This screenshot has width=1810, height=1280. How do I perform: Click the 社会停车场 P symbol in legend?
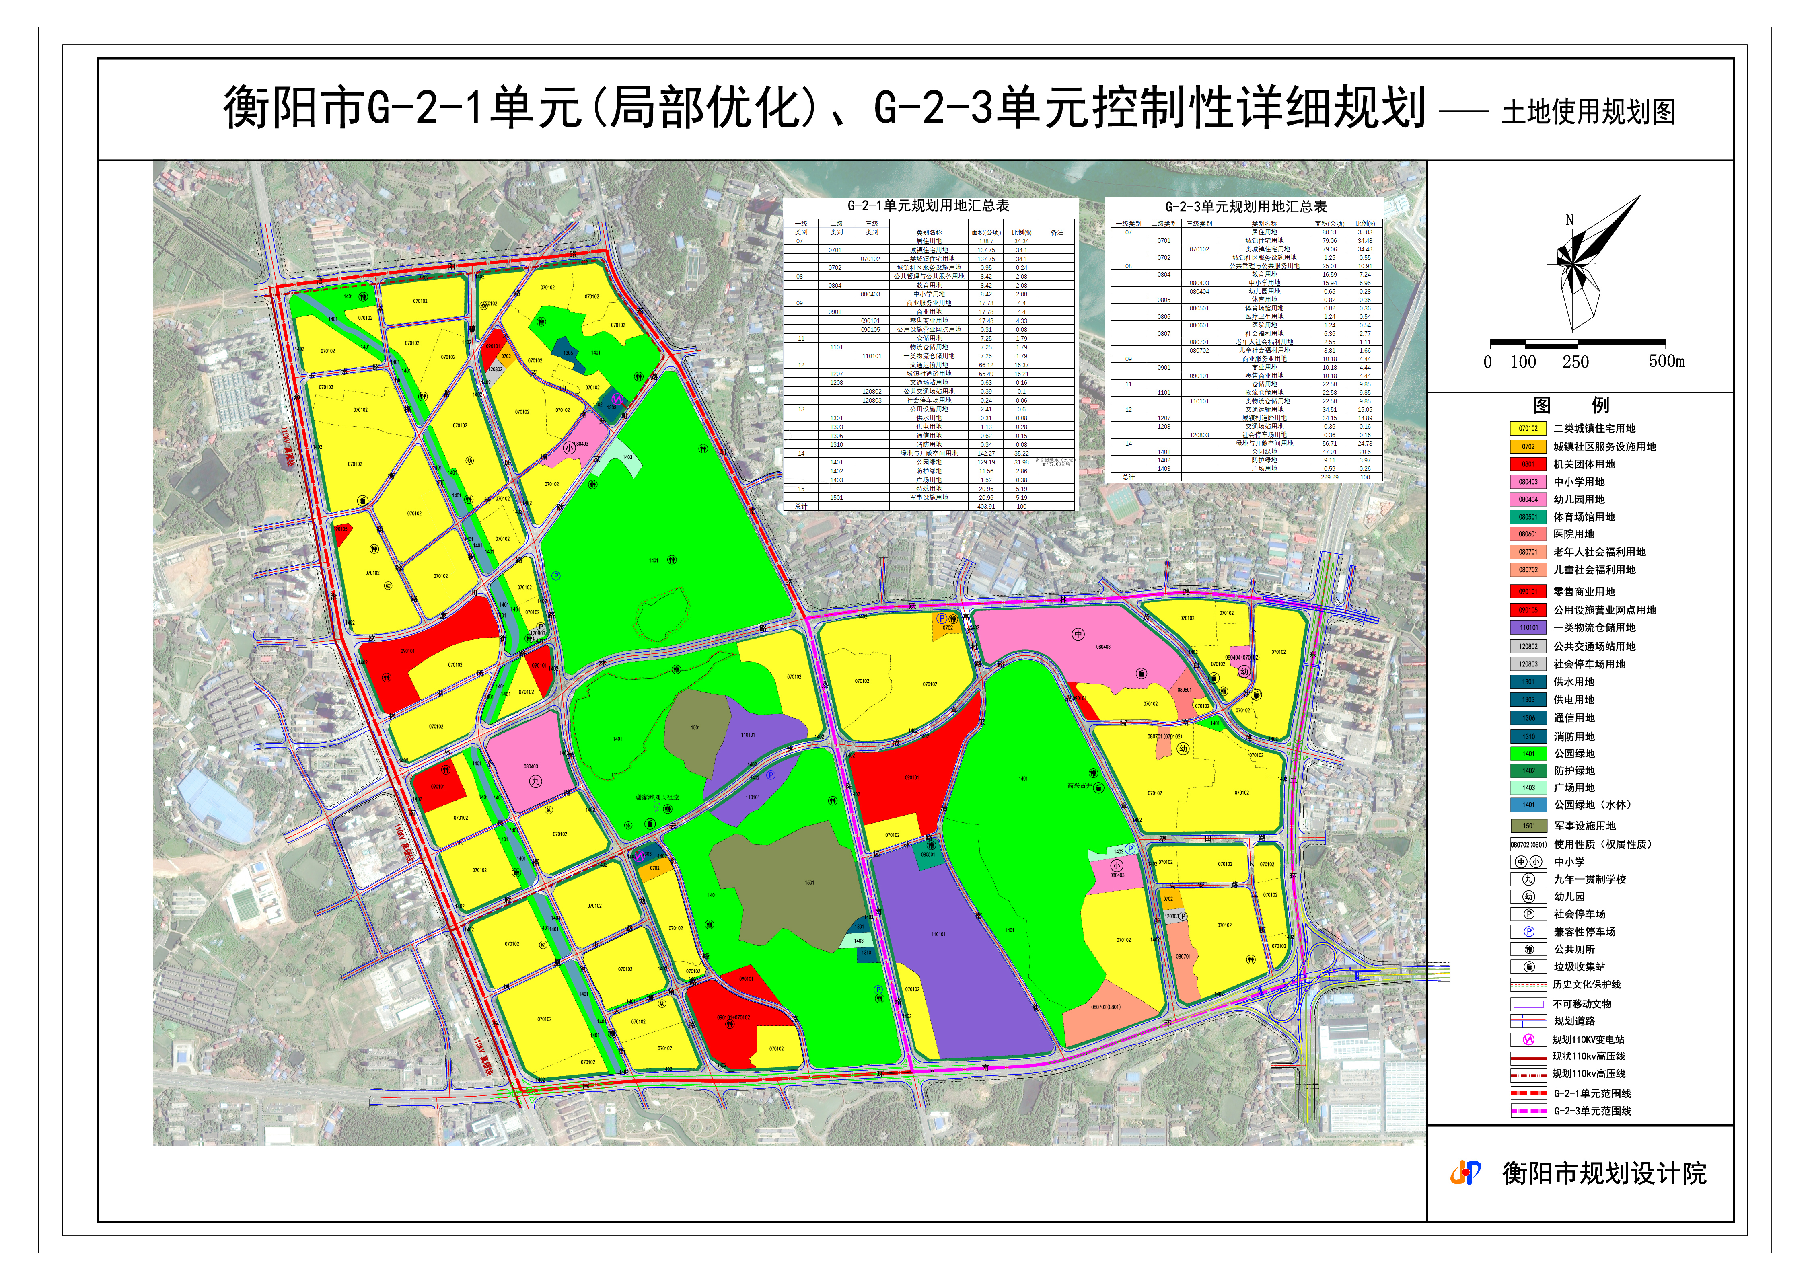point(1528,914)
